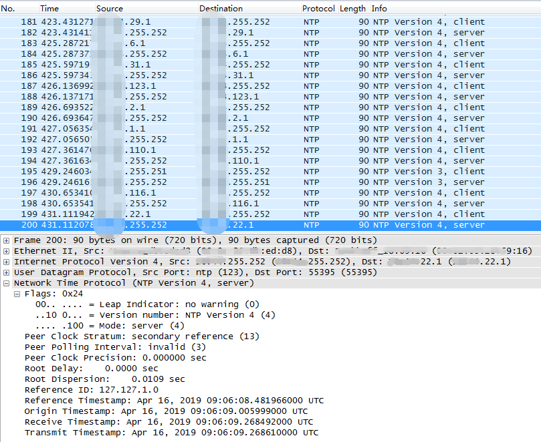Select packet number 197
This screenshot has height=442, width=541.
point(270,192)
